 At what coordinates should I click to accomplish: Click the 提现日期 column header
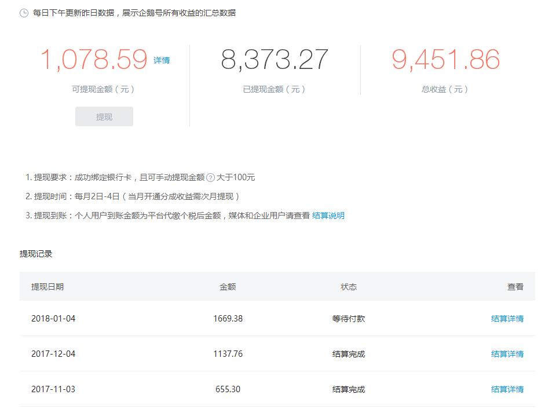pos(47,287)
